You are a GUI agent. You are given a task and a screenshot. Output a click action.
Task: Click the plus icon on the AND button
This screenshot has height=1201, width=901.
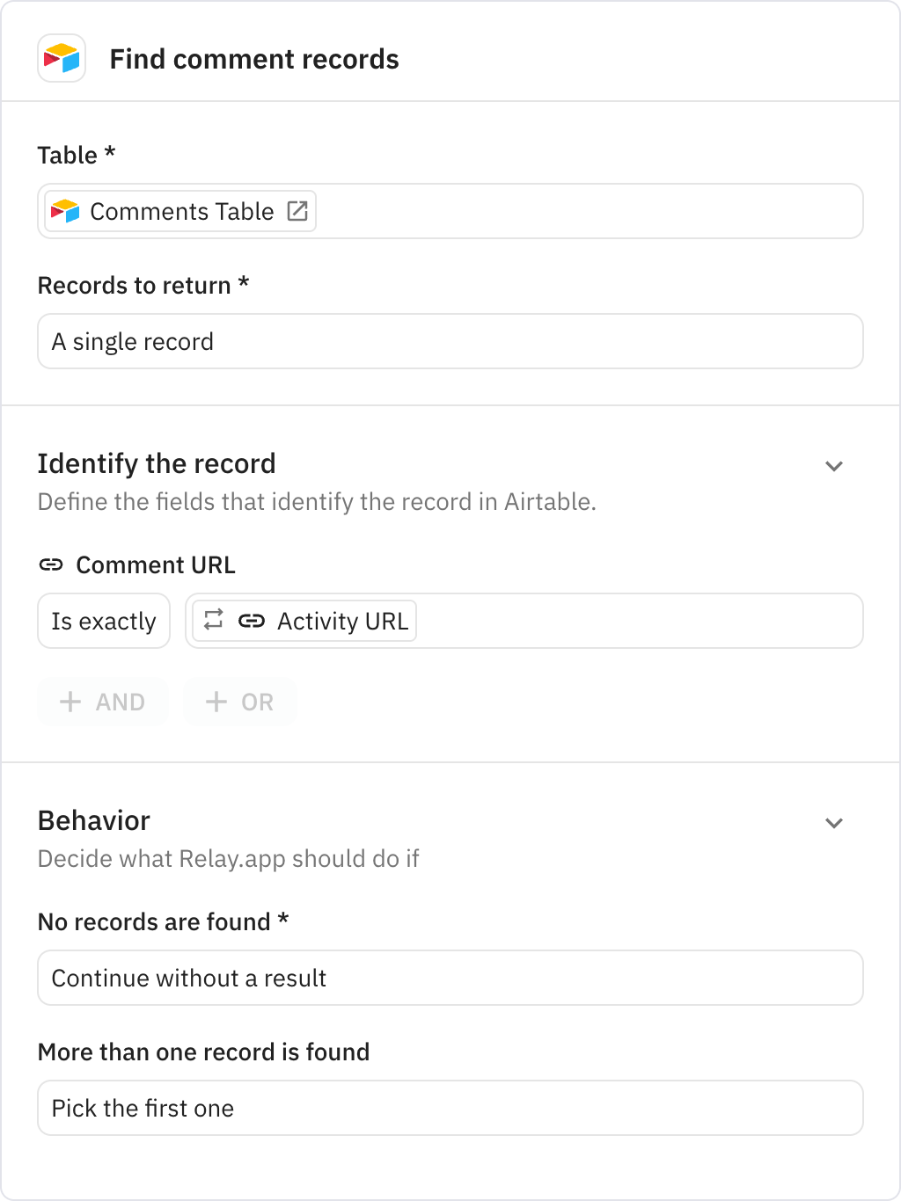tap(70, 702)
